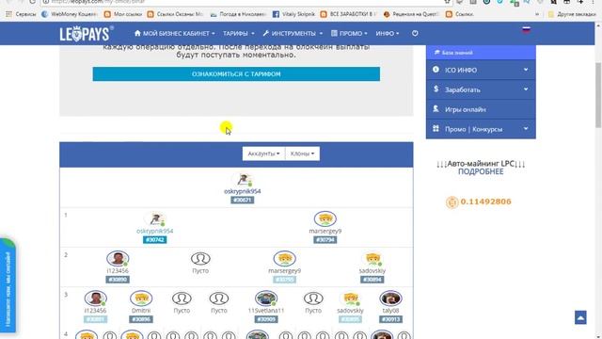The width and height of the screenshot is (602, 339).
Task: Click the #30909 badge
Action: point(266,319)
